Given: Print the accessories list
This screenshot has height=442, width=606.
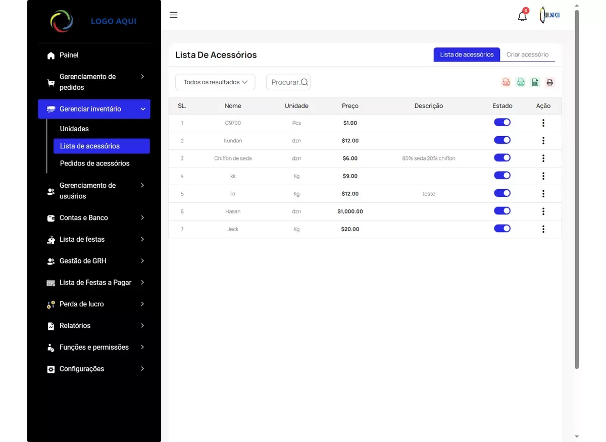Looking at the screenshot, I should coord(550,82).
